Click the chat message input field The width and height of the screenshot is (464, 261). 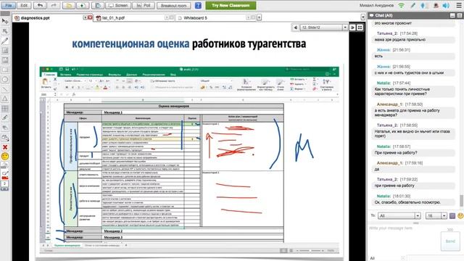[x=403, y=239]
